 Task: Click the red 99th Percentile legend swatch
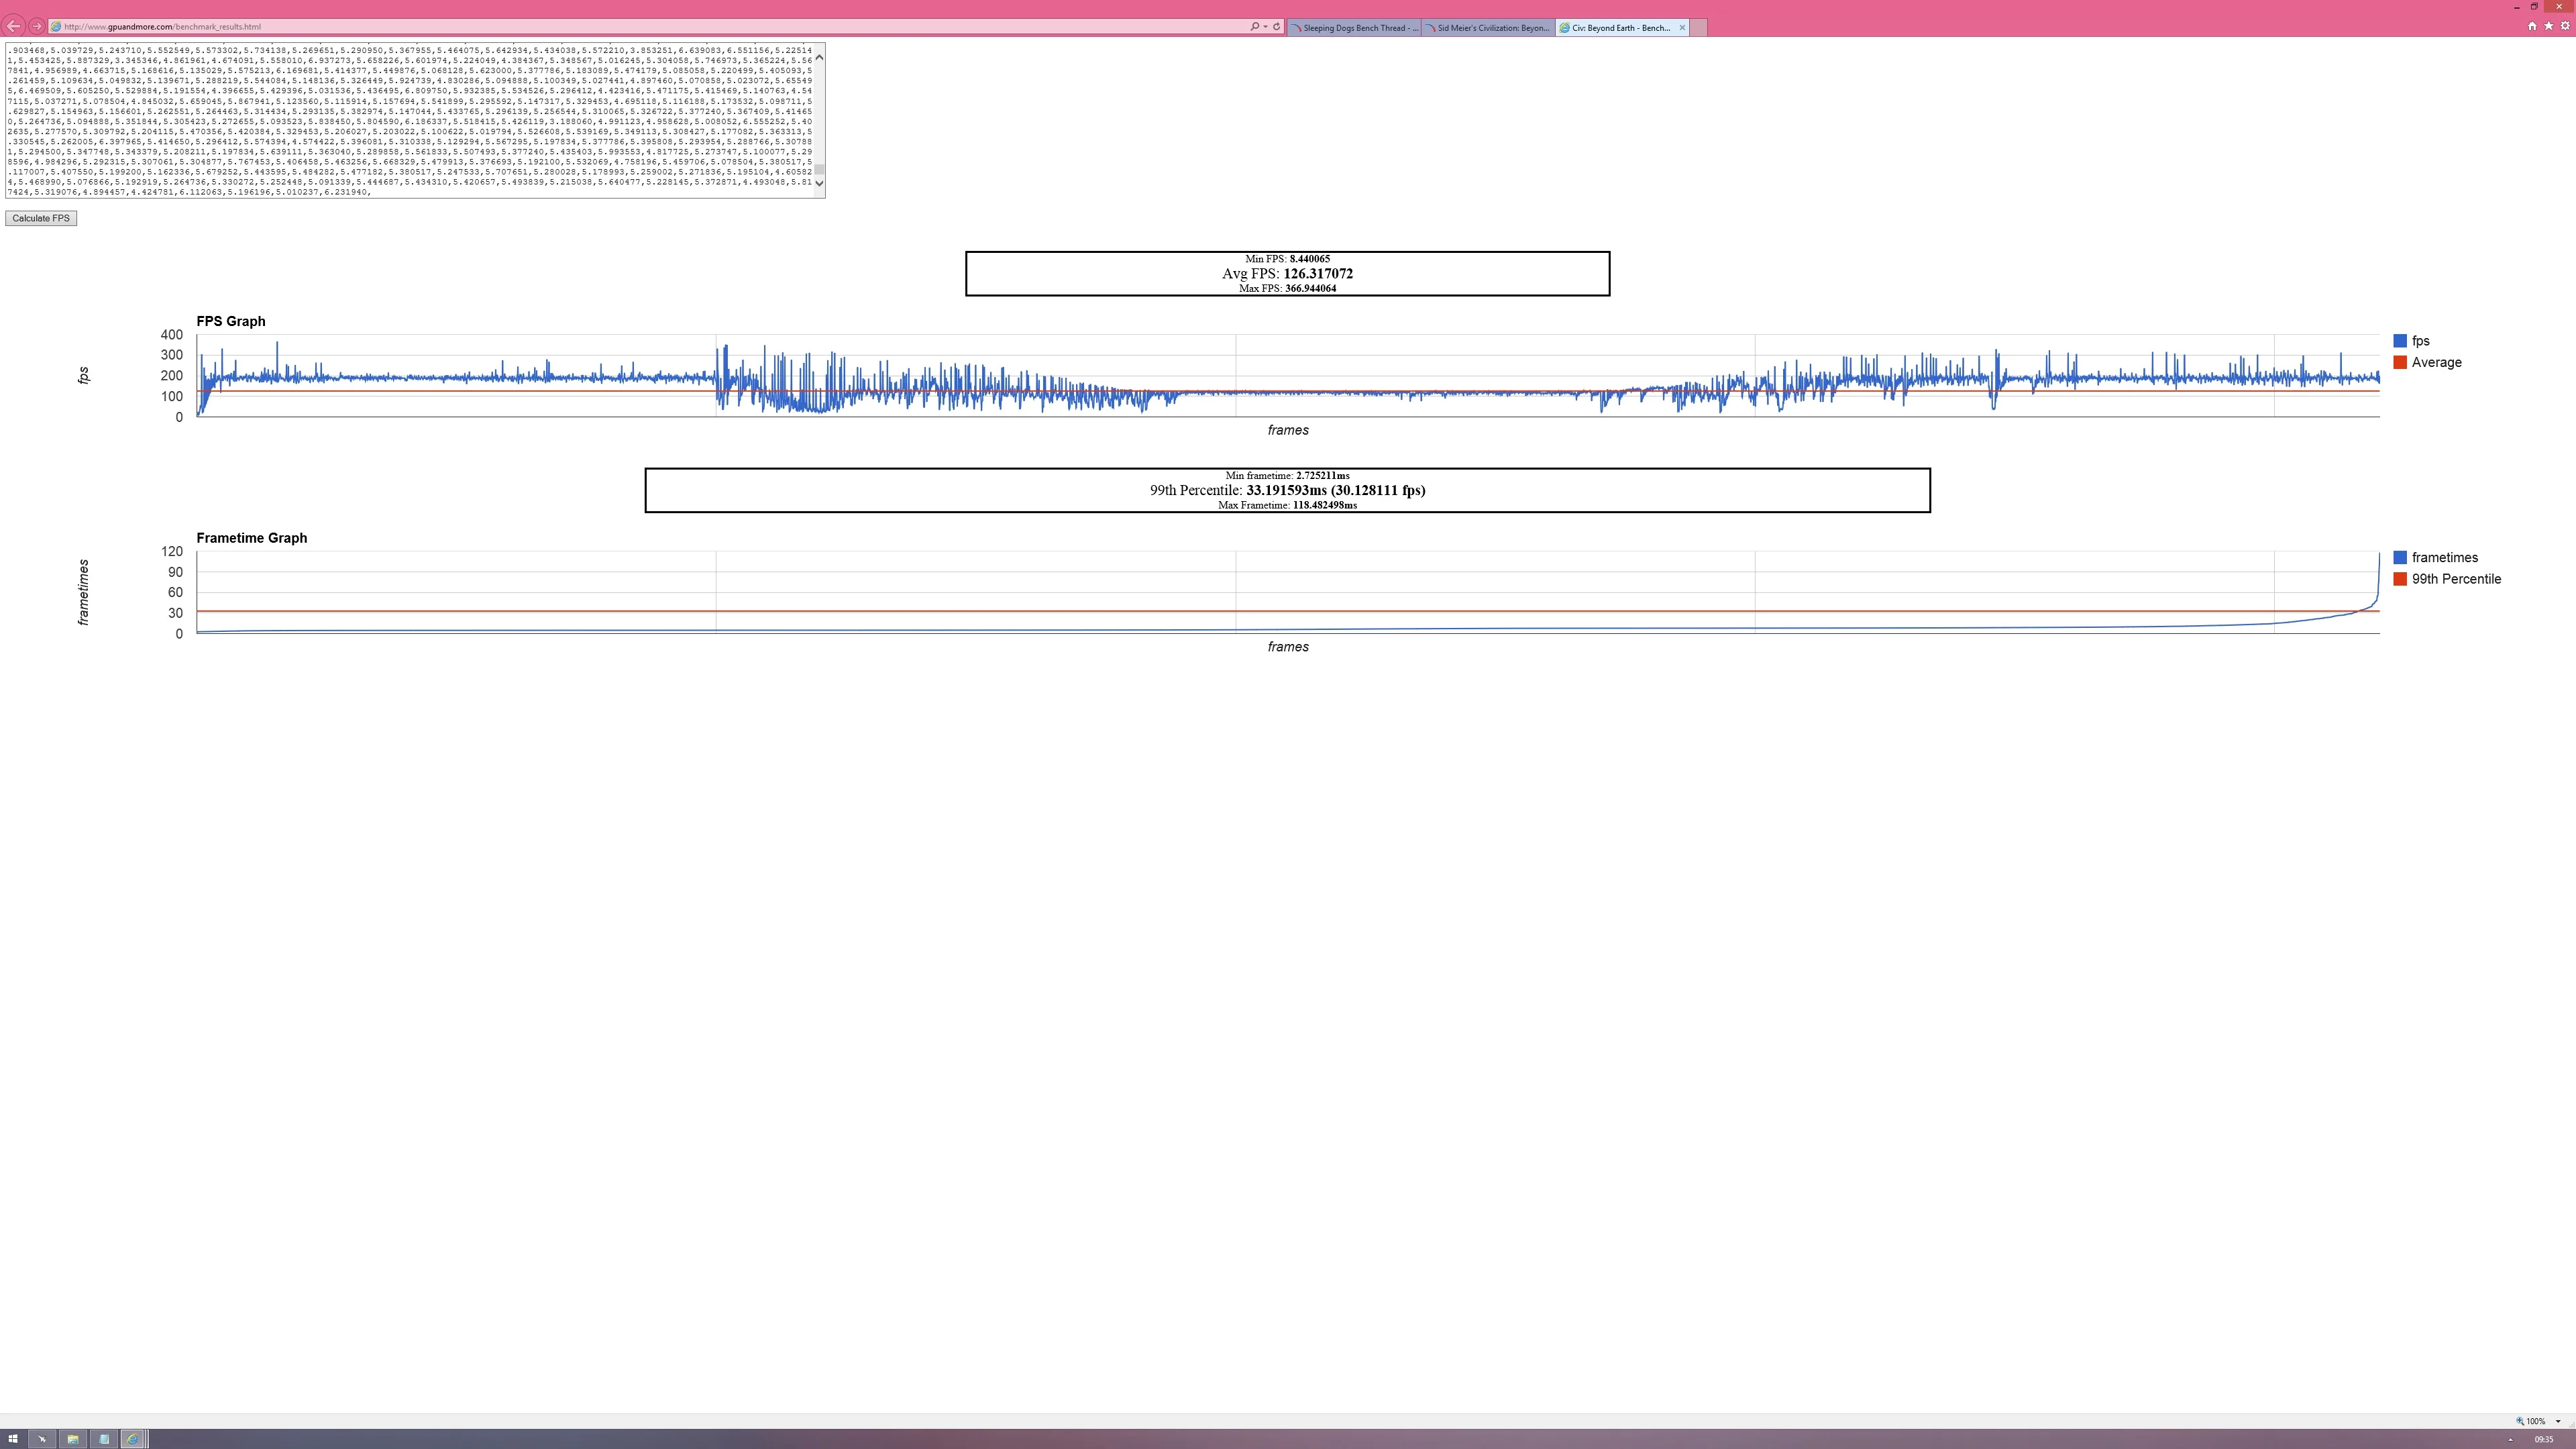point(2399,579)
